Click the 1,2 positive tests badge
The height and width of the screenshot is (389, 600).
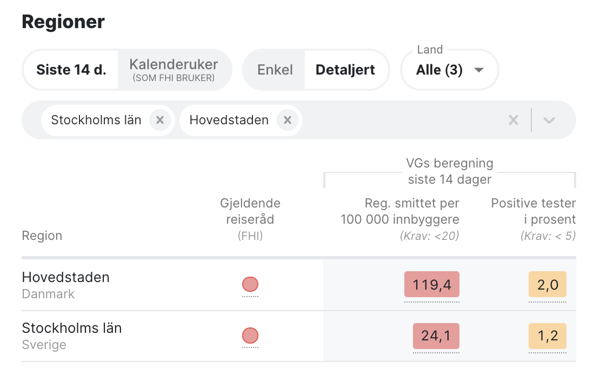pos(548,336)
